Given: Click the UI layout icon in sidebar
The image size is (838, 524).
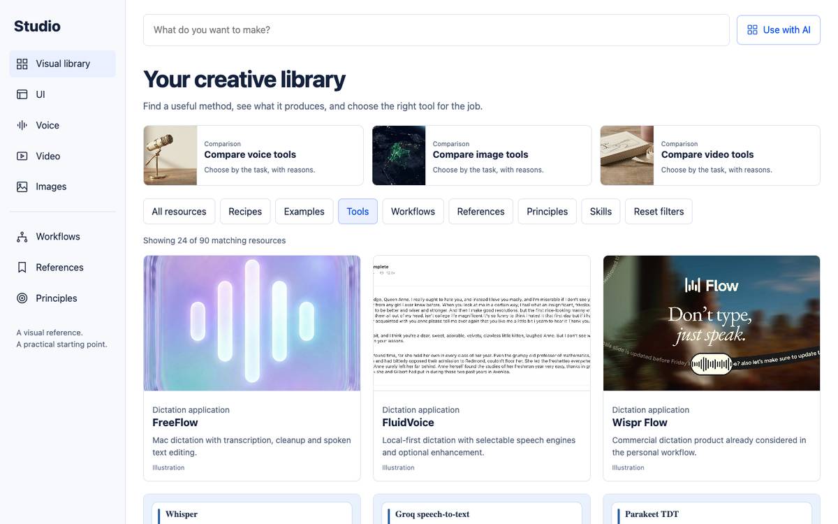Looking at the screenshot, I should pos(22,94).
